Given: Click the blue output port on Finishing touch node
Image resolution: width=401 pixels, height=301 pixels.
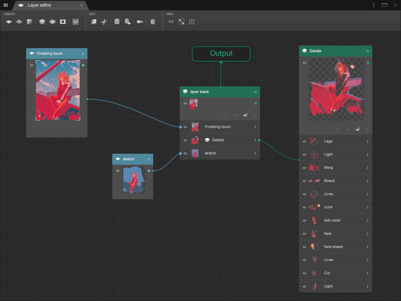Looking at the screenshot, I should [x=83, y=65].
